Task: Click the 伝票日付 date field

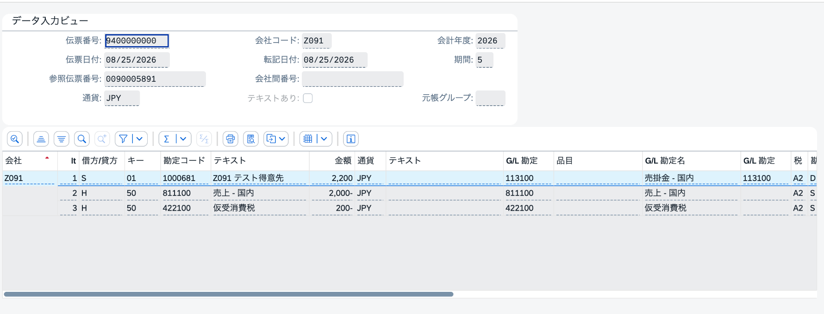Action: pyautogui.click(x=137, y=60)
